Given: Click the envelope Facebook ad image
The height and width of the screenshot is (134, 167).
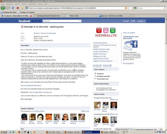Looking at the screenshot, I should pyautogui.click(x=131, y=45).
